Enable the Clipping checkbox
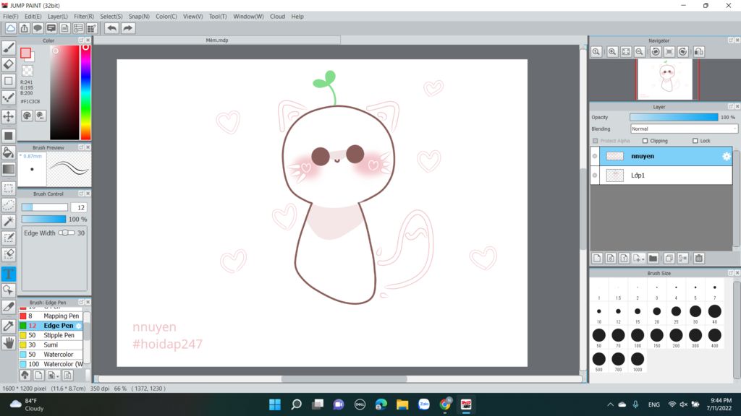This screenshot has width=741, height=416. click(645, 141)
